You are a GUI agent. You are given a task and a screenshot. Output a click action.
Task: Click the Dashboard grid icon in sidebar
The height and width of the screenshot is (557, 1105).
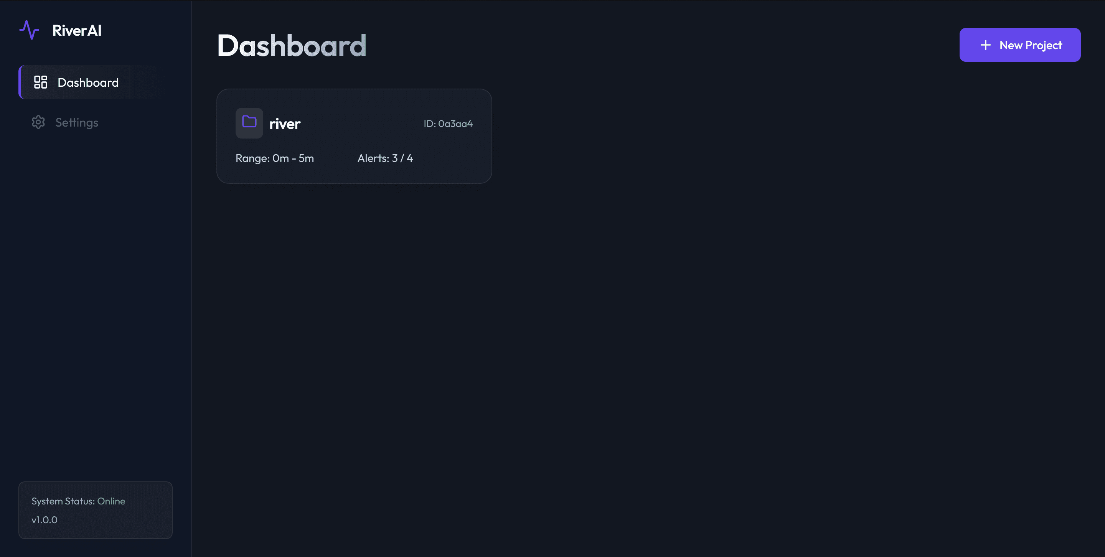click(x=40, y=82)
